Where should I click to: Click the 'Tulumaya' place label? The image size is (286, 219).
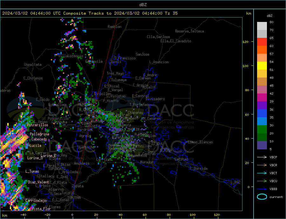[119, 80]
